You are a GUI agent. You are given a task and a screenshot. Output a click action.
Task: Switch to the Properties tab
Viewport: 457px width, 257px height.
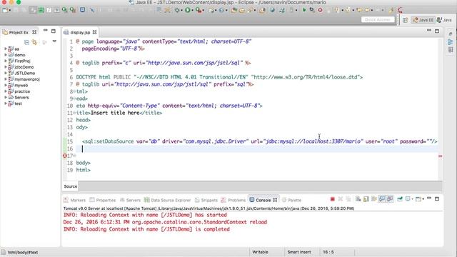[103, 200]
